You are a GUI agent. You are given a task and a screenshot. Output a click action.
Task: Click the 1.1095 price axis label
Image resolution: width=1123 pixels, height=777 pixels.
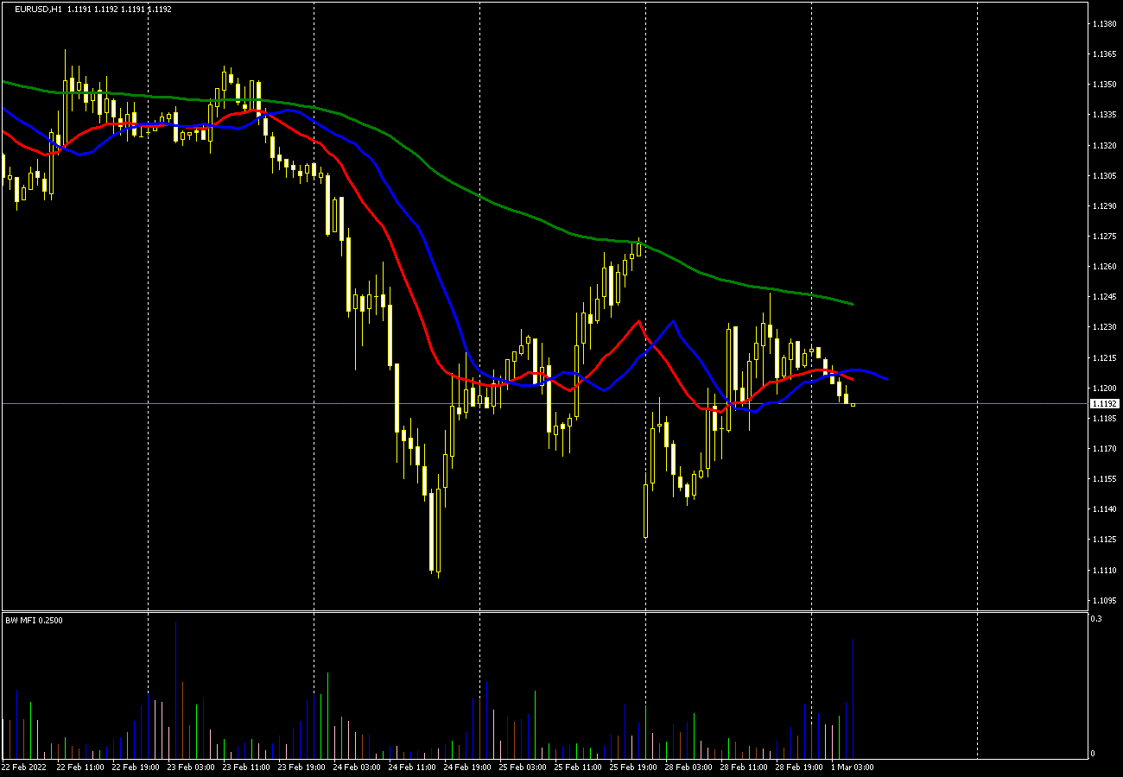click(1104, 600)
